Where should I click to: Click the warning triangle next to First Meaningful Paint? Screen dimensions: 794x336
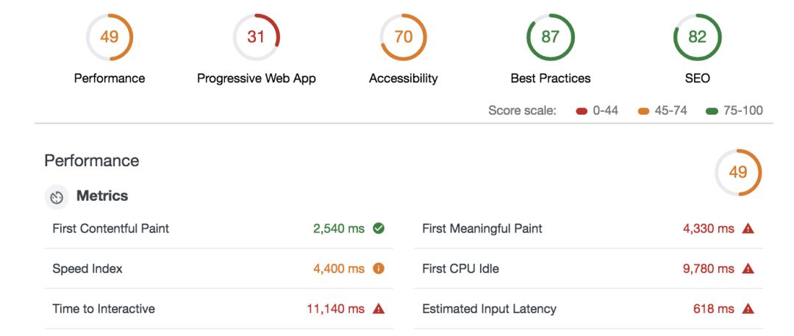pos(748,229)
